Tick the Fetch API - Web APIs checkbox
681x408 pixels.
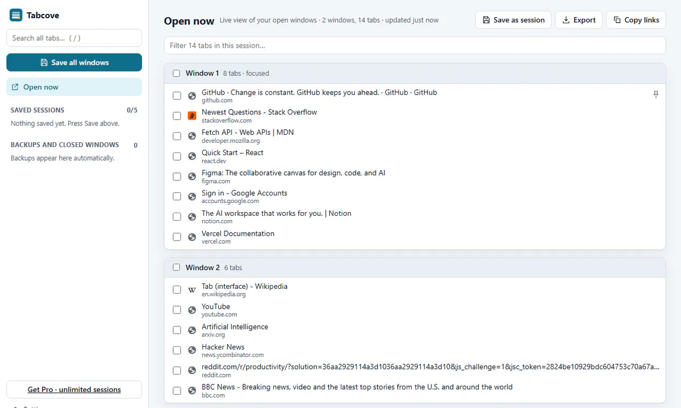coord(177,136)
